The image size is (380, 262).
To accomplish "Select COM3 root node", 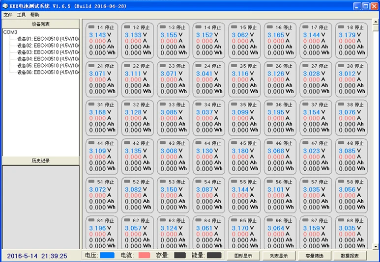I will pos(10,32).
